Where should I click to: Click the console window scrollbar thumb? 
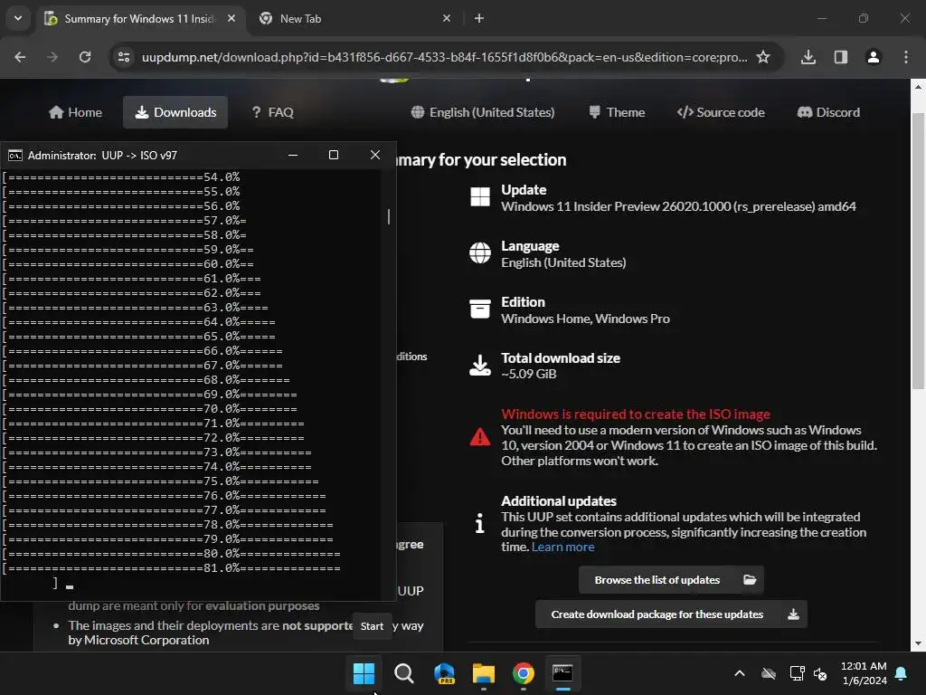tap(389, 216)
